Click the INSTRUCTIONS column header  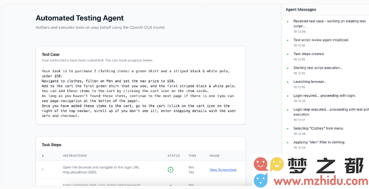click(74, 156)
